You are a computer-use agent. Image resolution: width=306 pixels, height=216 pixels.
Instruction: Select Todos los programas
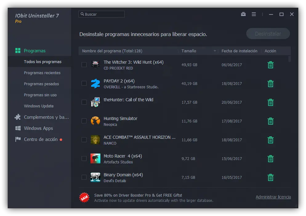[x=39, y=62]
